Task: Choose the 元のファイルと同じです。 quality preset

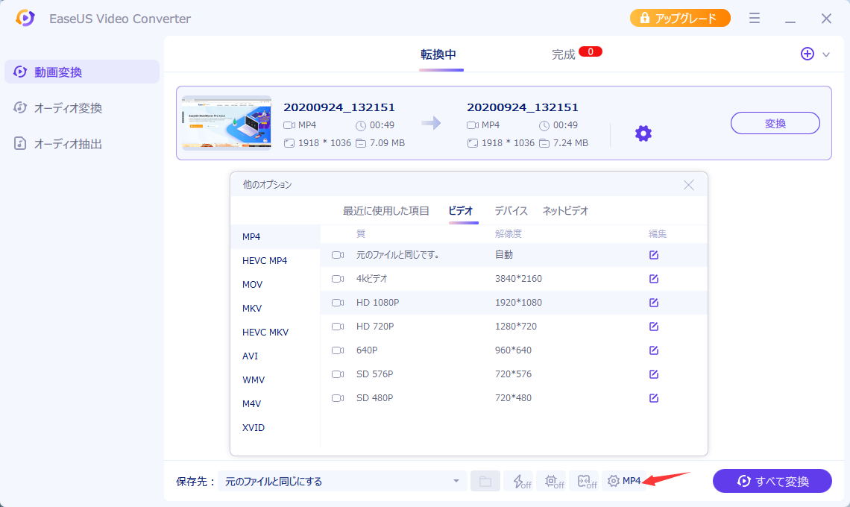Action: click(x=514, y=255)
